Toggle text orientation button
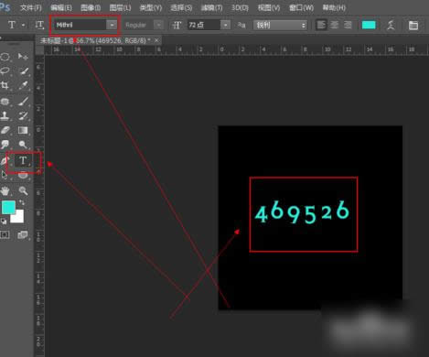 tap(39, 25)
